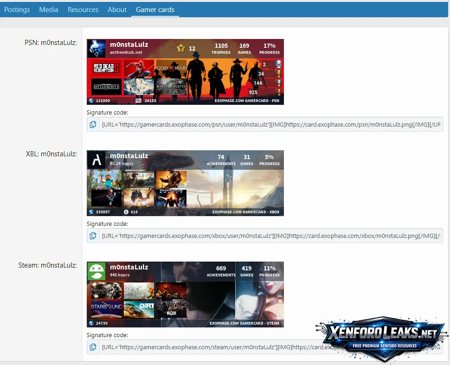Image resolution: width=450 pixels, height=365 pixels.
Task: Open the Bastion game thumbnail
Action: click(139, 291)
